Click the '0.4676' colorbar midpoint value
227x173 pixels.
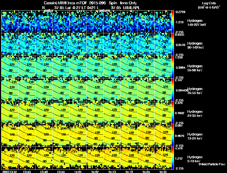click(x=180, y=136)
